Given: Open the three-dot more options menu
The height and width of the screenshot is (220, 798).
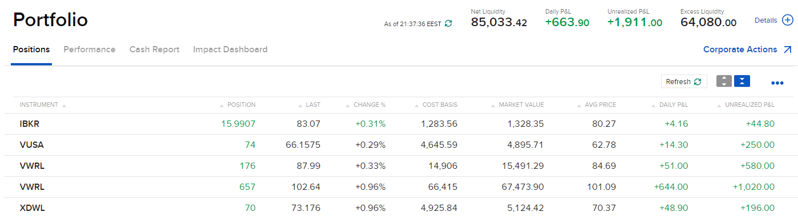Looking at the screenshot, I should pyautogui.click(x=777, y=84).
